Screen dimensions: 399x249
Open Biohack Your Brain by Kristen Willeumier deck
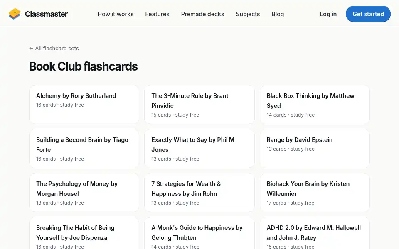click(x=315, y=193)
